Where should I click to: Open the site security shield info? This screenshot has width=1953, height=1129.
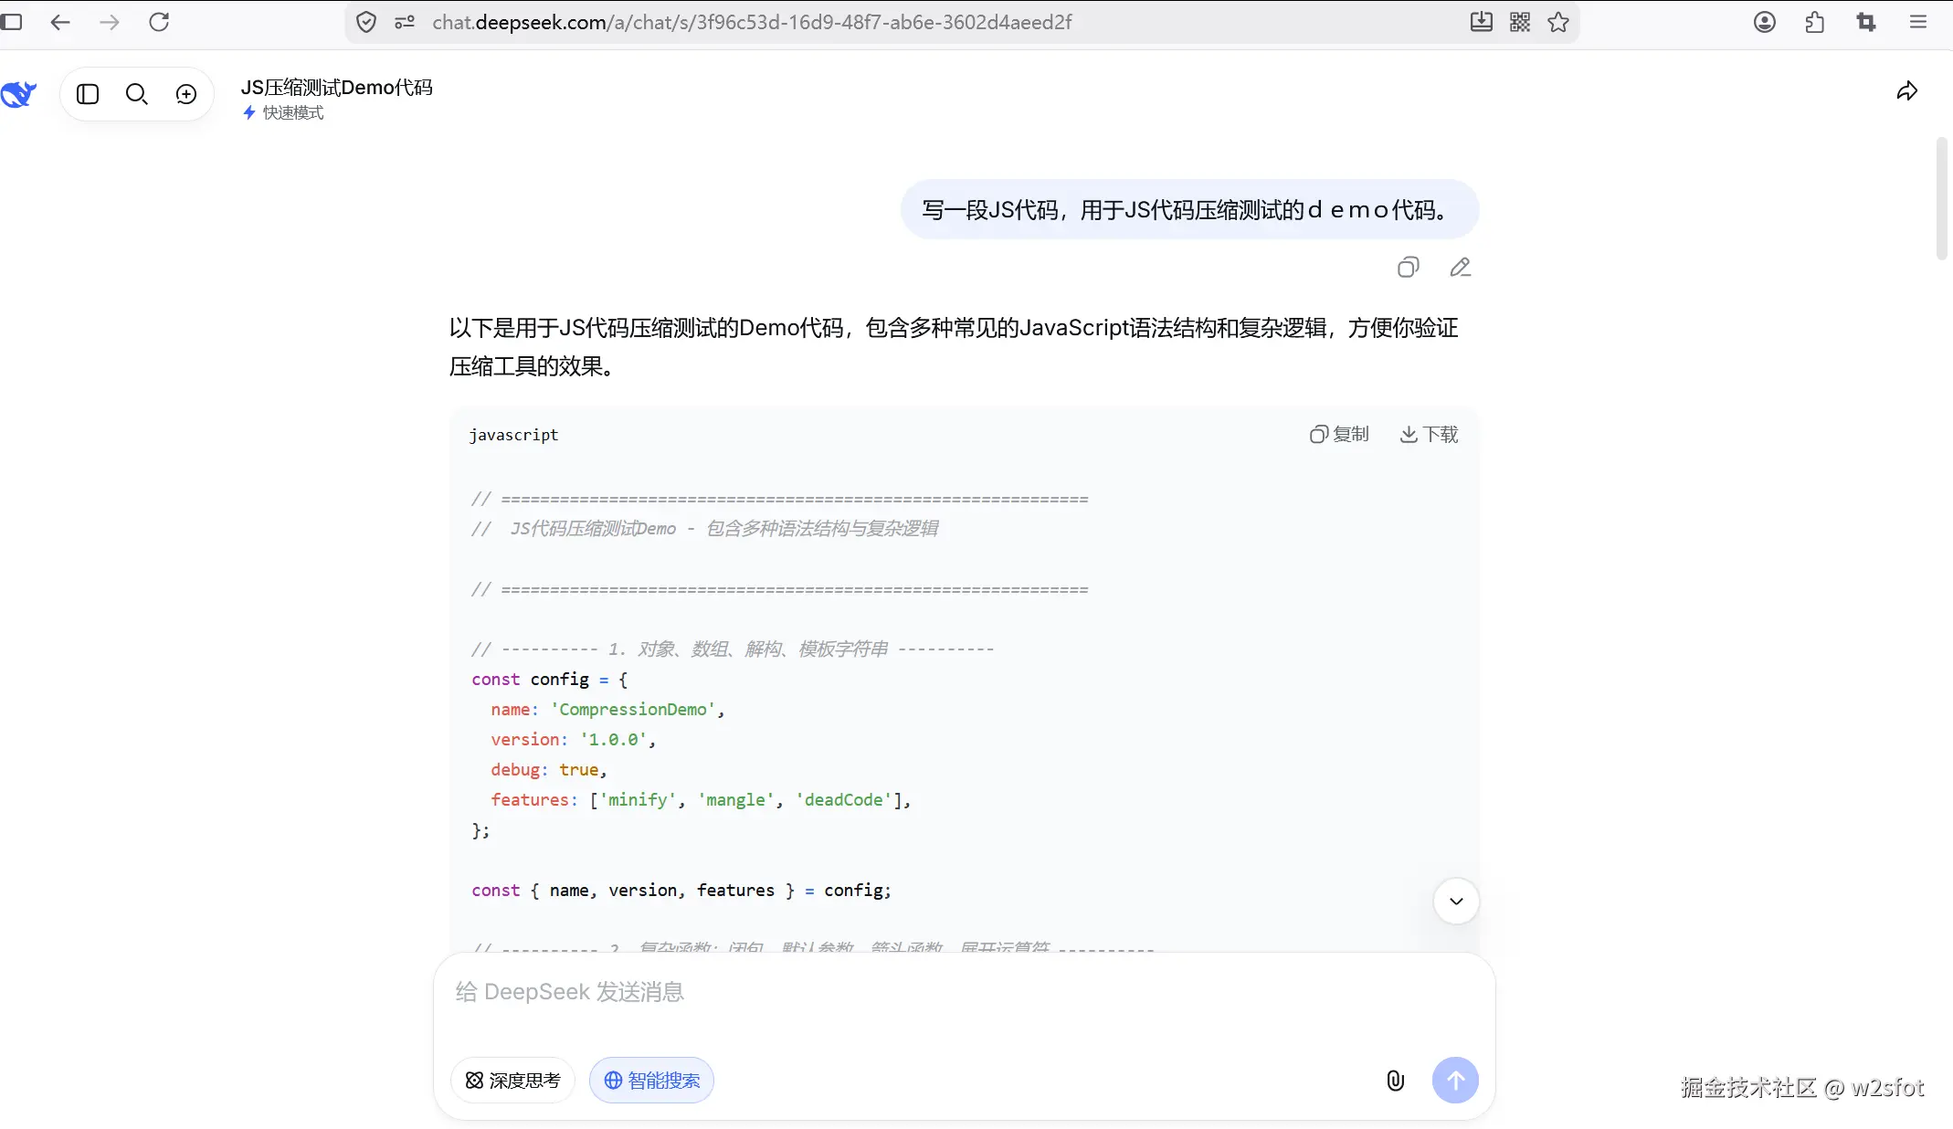[366, 22]
